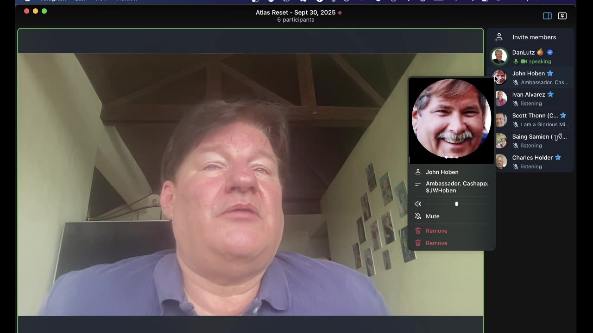Screen dimensions: 593x333
Task: Click DanLutz's green microphone icon
Action: (x=516, y=62)
